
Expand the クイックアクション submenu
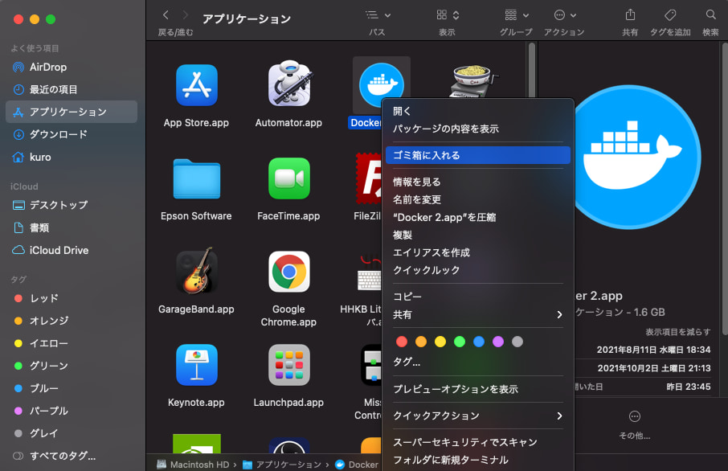[x=478, y=416]
